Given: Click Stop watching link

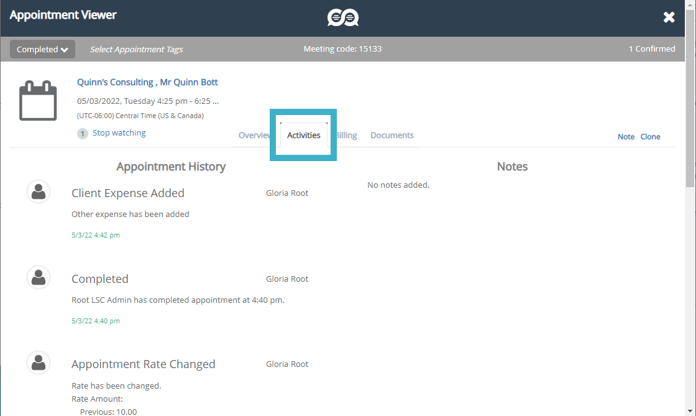Looking at the screenshot, I should coord(119,133).
